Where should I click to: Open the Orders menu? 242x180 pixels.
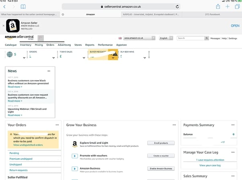(50, 45)
